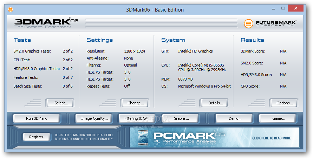Click the orange title bar app icon
This screenshot has width=313, height=159.
point(11,9)
